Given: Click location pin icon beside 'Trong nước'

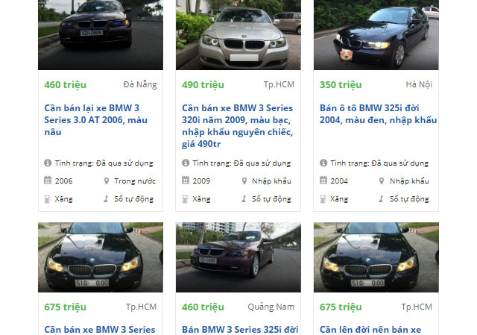Looking at the screenshot, I should click(107, 181).
